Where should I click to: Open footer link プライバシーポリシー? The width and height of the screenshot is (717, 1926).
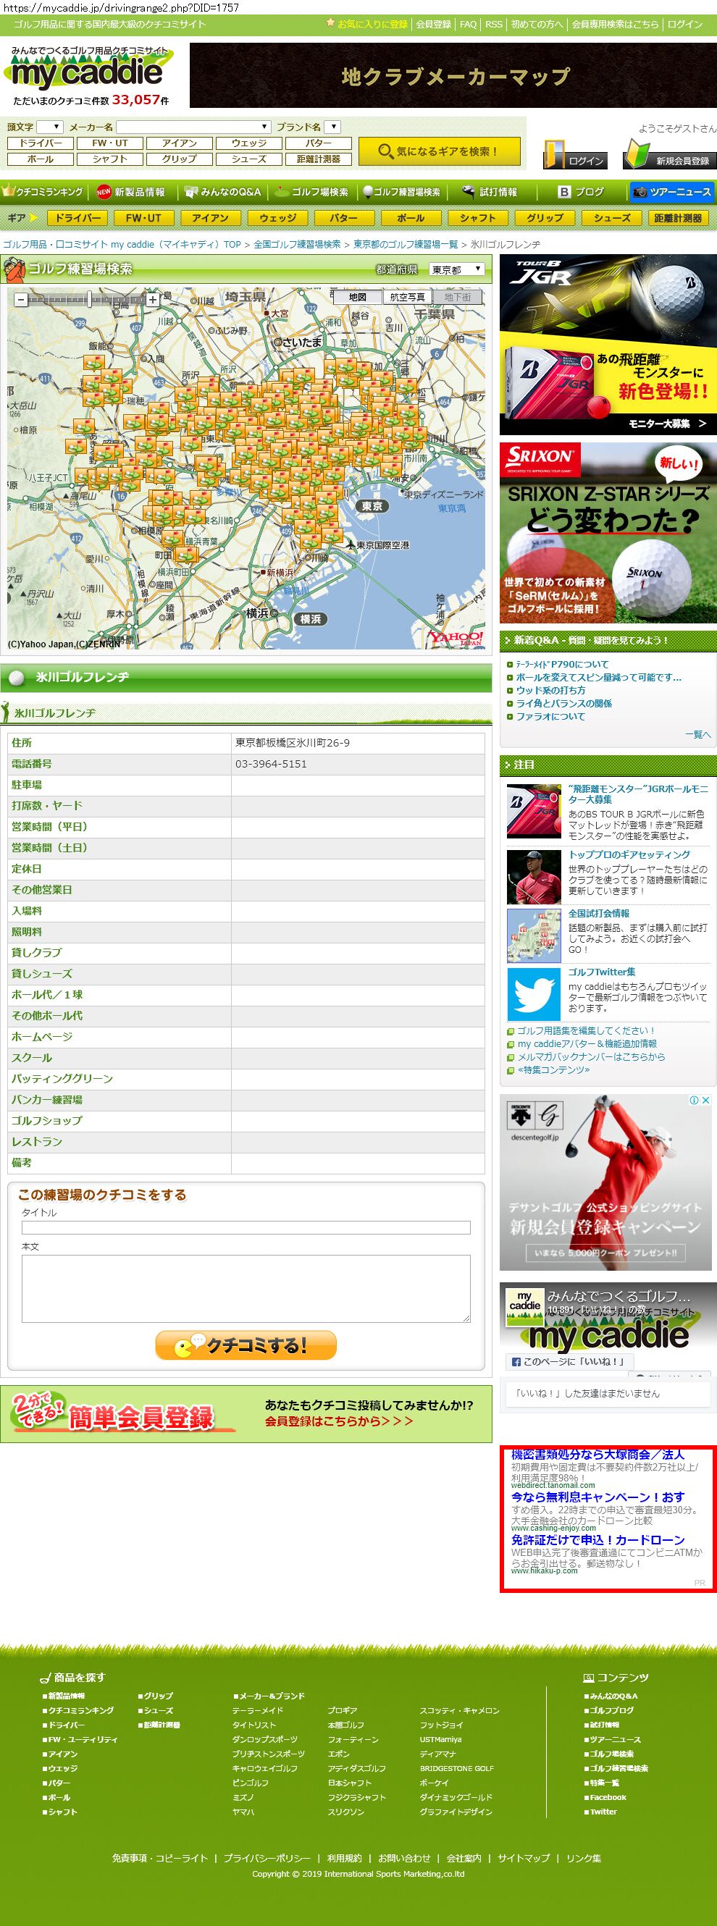267,1858
